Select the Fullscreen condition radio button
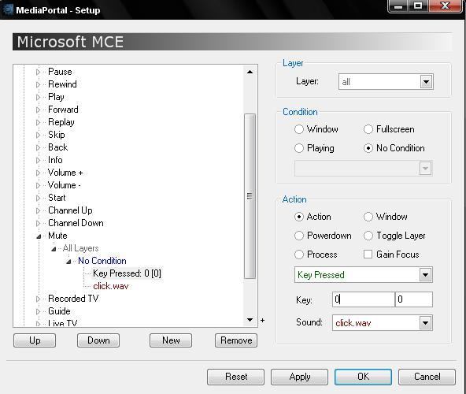 (368, 129)
